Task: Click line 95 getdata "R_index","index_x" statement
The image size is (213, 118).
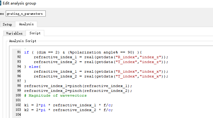Action: [x=101, y=72]
